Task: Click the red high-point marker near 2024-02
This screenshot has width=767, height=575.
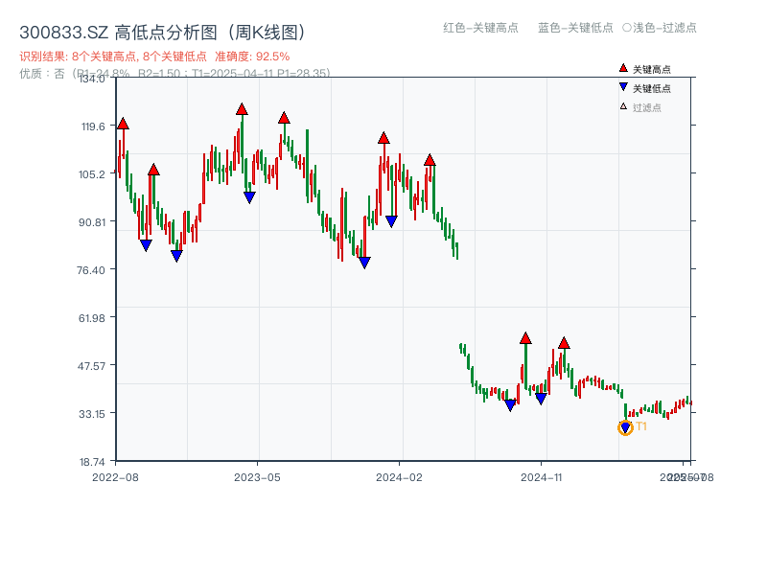Action: pos(383,137)
